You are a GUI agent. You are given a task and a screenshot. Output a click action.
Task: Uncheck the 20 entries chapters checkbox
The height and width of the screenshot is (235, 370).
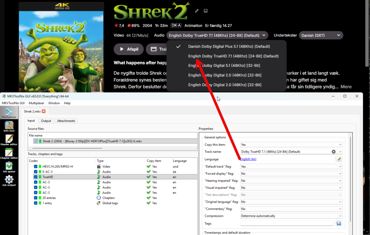tap(36, 198)
